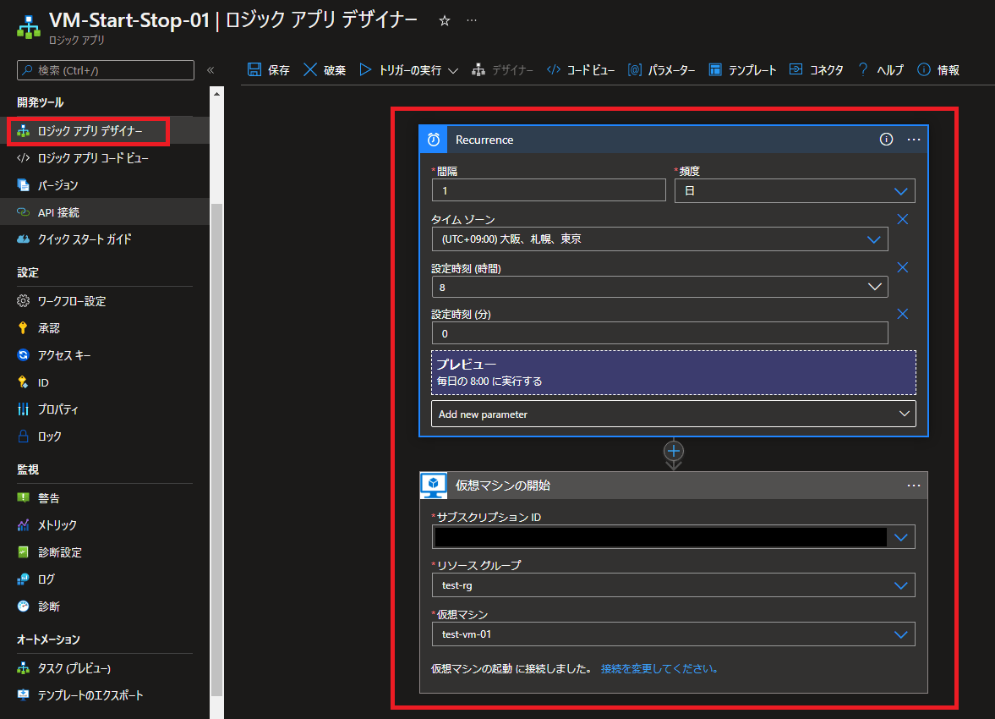Click the 設定時刻 (分) input field
The image size is (995, 719).
(x=660, y=333)
